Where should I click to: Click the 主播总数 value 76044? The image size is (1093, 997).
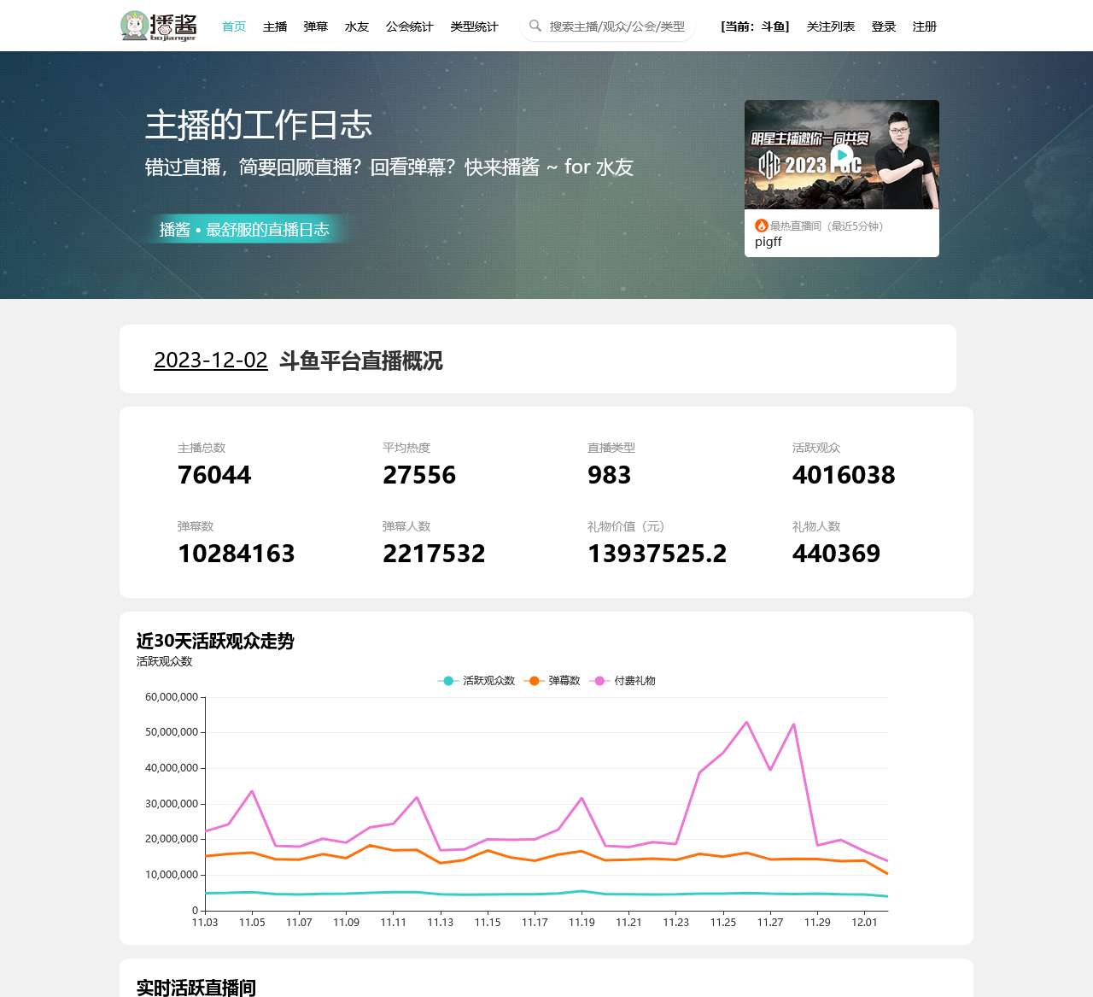[x=214, y=475]
